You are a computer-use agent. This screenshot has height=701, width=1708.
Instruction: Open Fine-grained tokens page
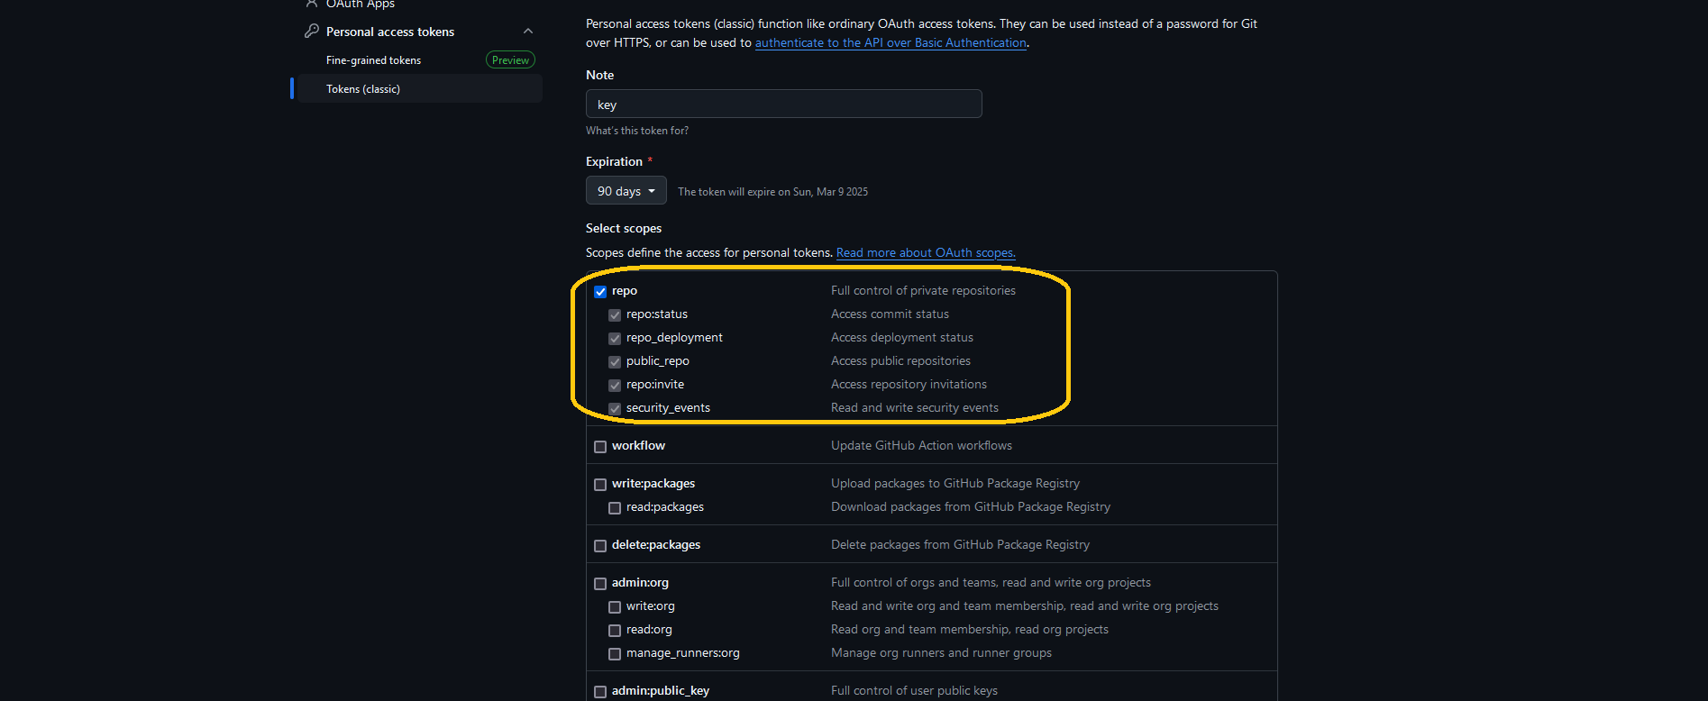coord(373,60)
